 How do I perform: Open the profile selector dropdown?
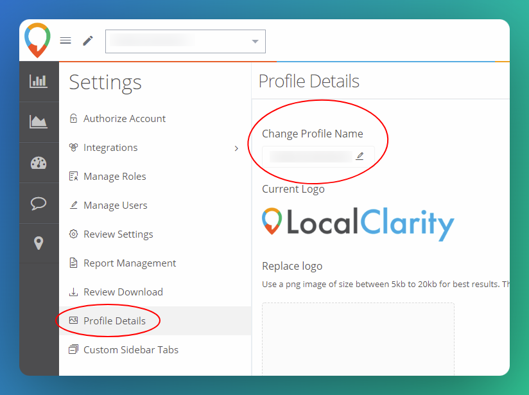[x=186, y=41]
